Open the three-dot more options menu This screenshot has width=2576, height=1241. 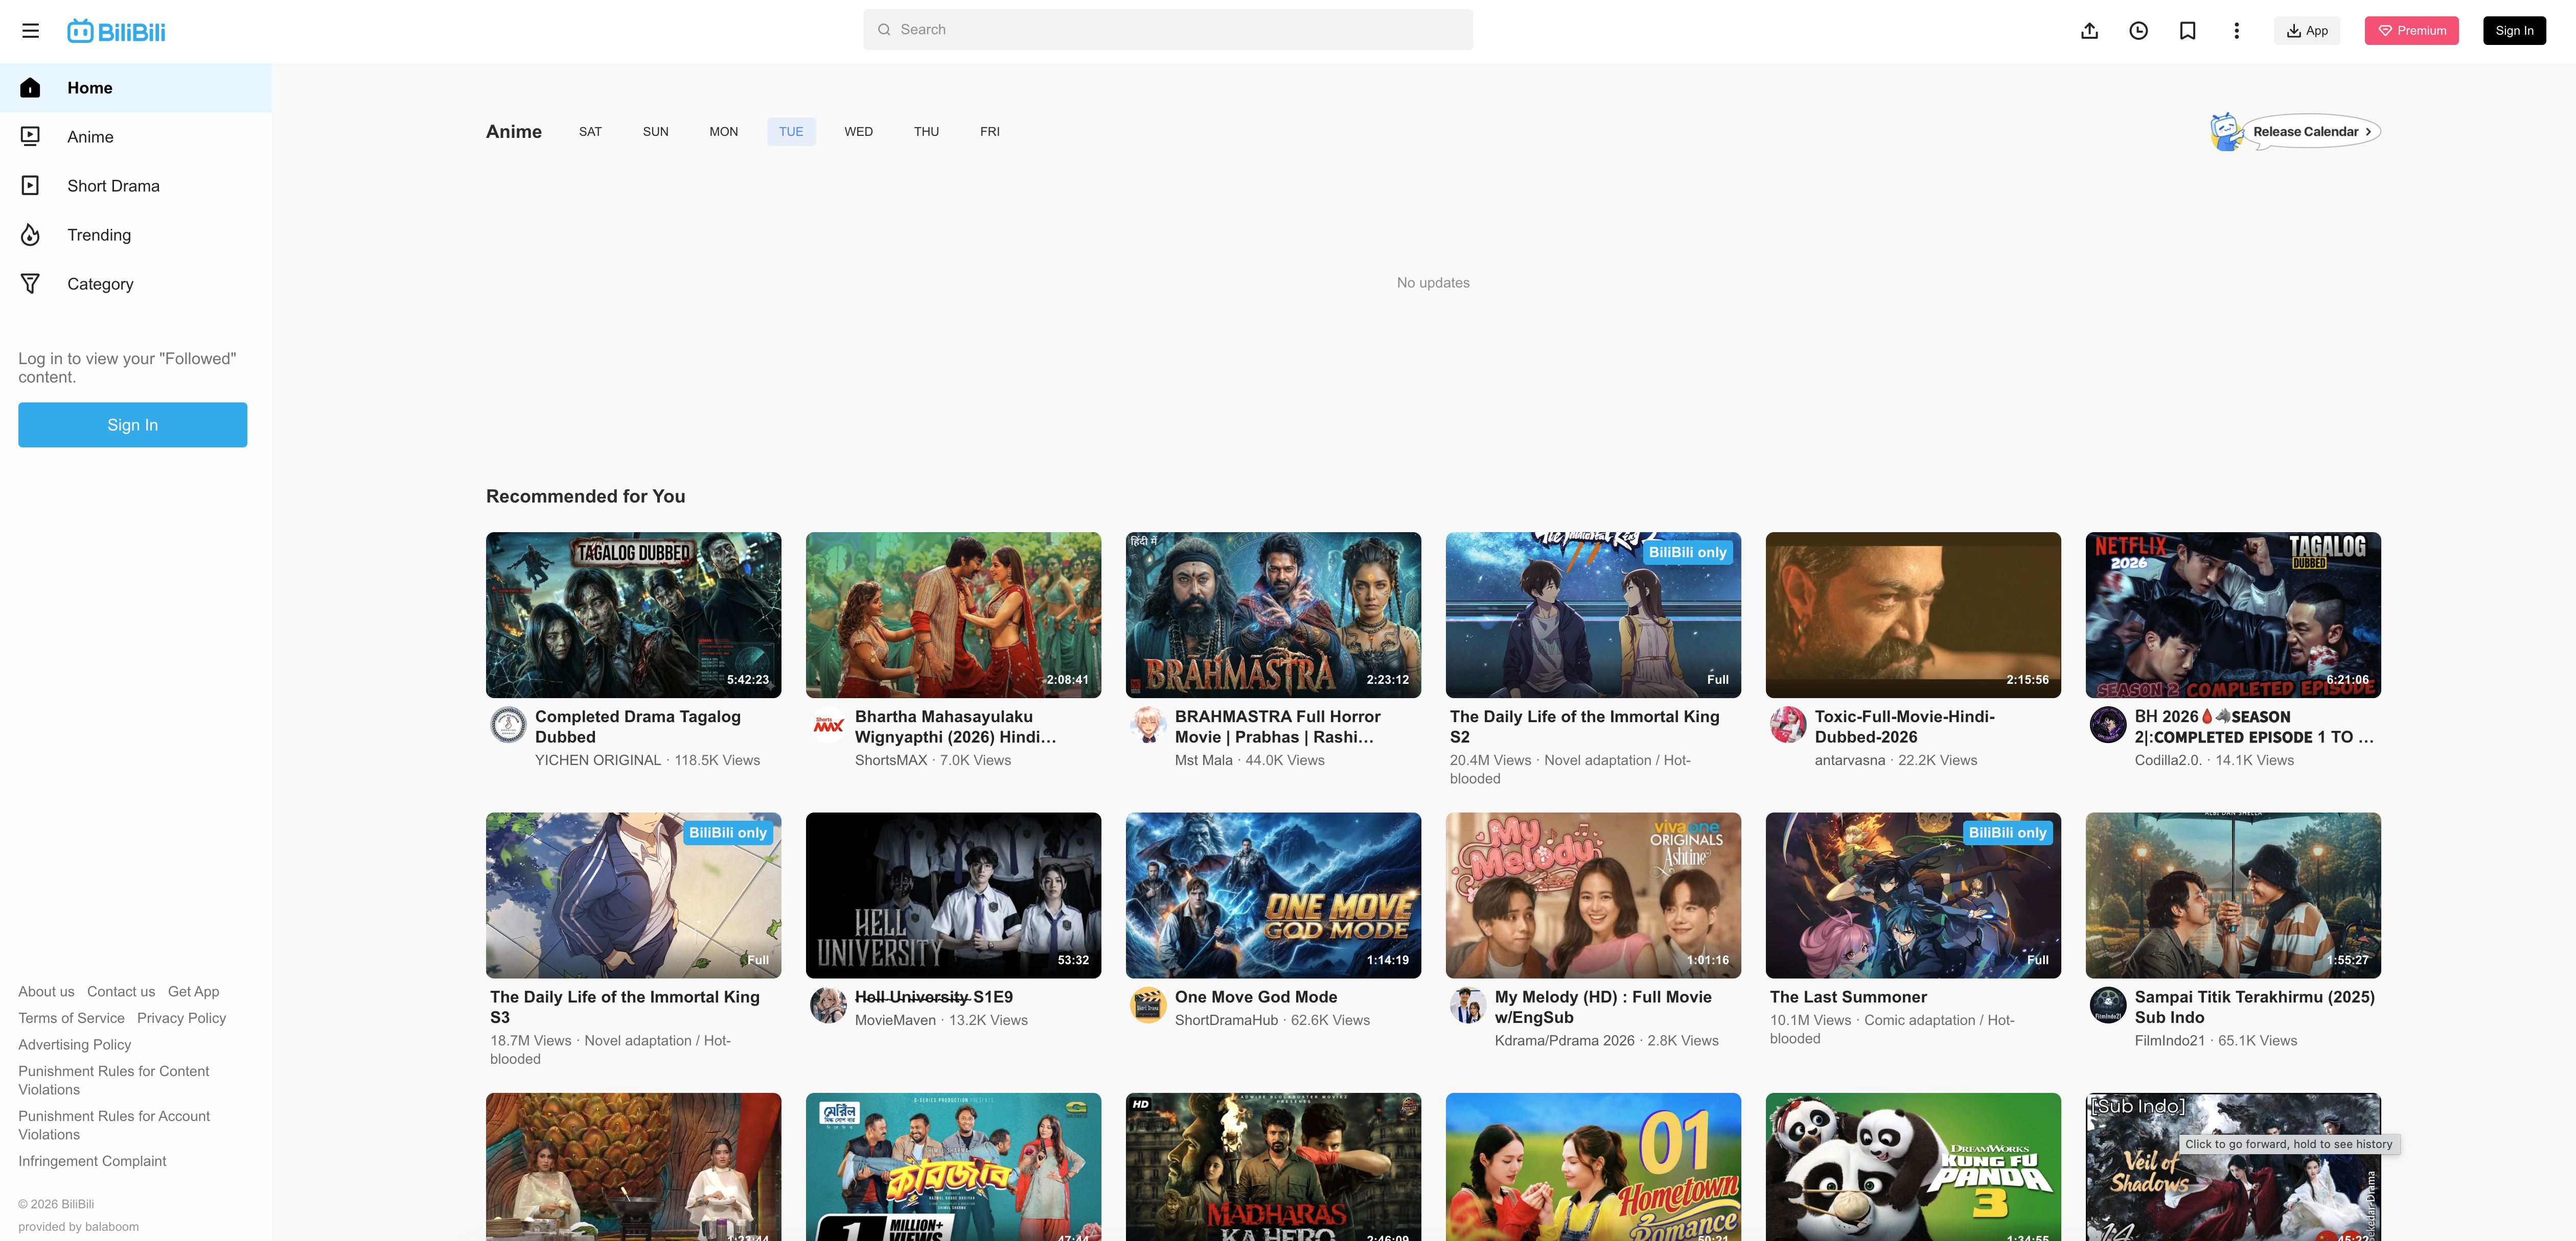coord(2236,31)
